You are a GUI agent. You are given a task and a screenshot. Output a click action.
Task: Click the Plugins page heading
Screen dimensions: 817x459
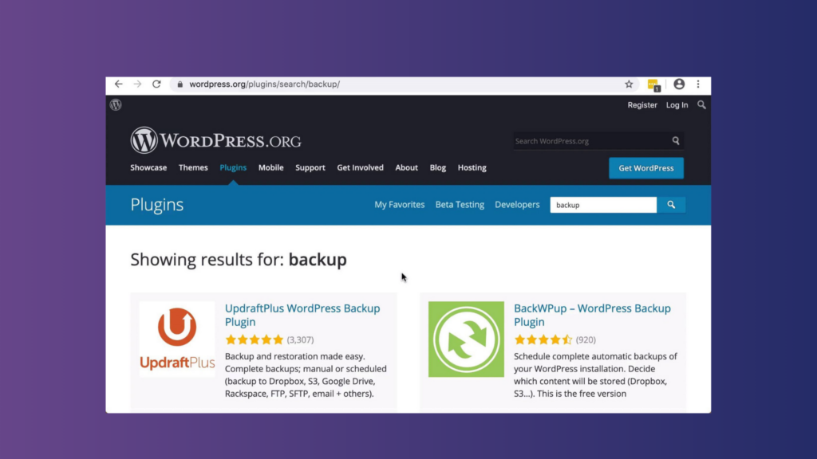pyautogui.click(x=157, y=205)
